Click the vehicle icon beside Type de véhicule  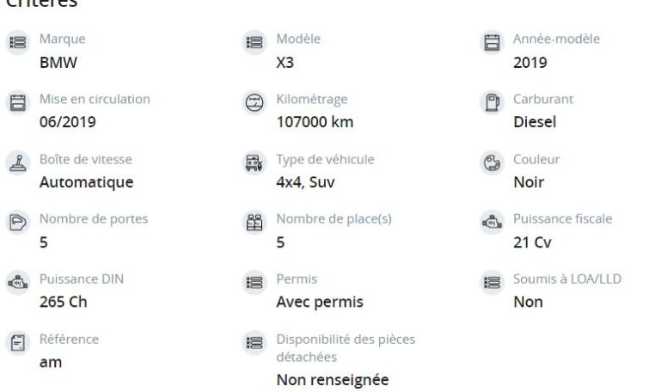[x=254, y=162]
